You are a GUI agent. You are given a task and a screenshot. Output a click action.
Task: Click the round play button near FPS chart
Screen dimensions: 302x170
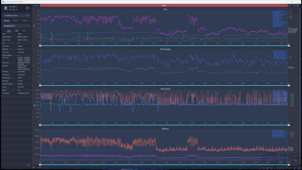295,11
